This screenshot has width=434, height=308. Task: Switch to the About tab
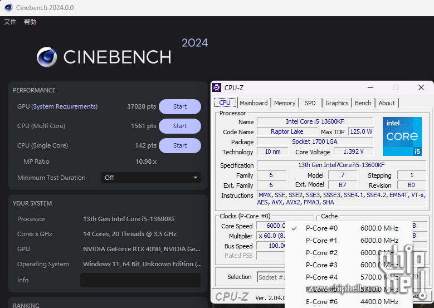(x=387, y=103)
